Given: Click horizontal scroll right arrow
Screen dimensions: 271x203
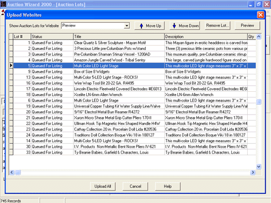Looking at the screenshot, I should coord(253,172).
